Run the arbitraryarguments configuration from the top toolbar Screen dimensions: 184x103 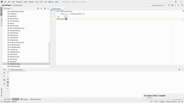pyautogui.click(x=169, y=5)
